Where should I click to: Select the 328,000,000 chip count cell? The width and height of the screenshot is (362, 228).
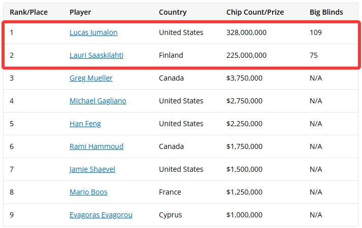click(x=246, y=32)
